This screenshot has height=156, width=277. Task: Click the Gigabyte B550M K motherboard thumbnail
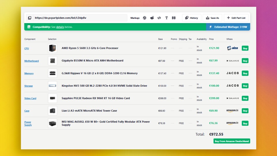[53, 61]
